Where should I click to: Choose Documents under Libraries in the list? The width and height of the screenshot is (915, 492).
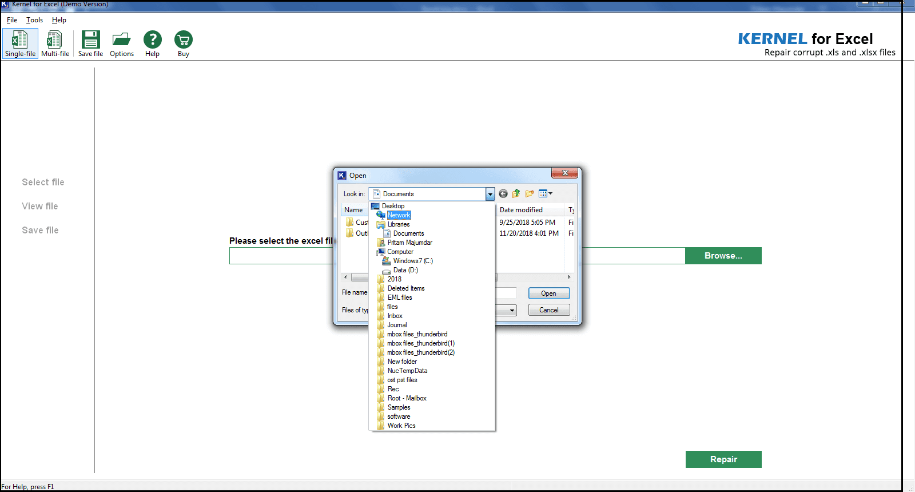tap(408, 233)
